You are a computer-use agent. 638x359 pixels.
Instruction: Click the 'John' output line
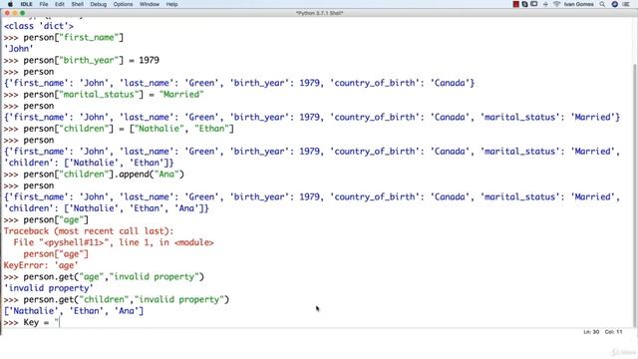[x=18, y=49]
